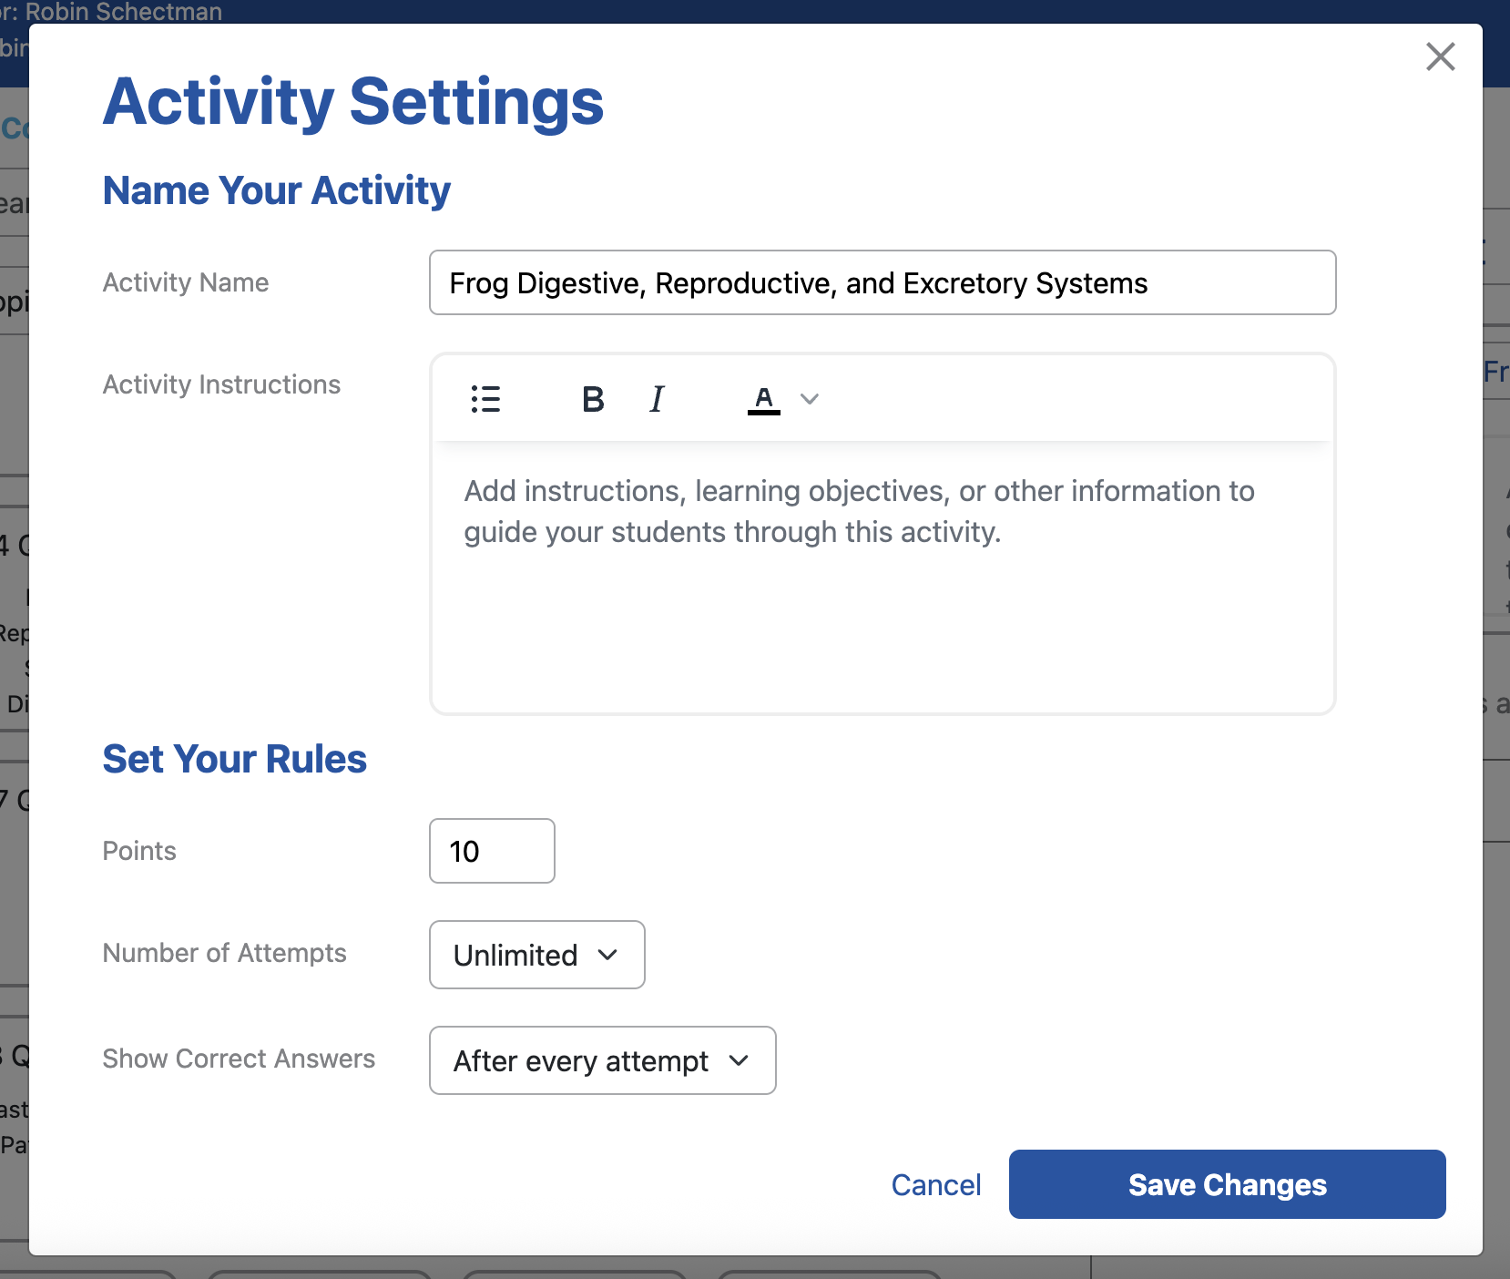Select the Activity Name label
This screenshot has width=1510, height=1279.
point(185,282)
